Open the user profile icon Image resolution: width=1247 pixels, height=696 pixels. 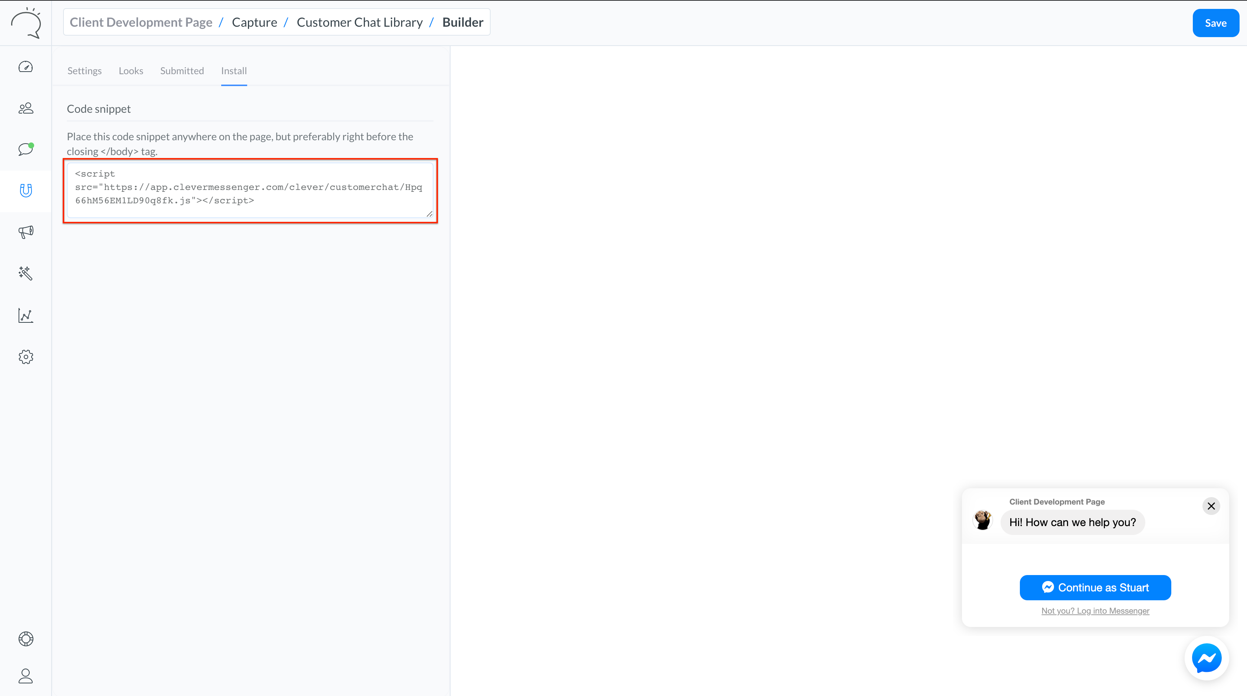point(26,676)
